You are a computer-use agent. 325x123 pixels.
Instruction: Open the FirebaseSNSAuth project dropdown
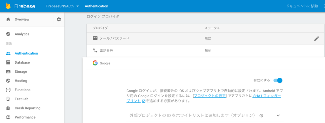63,6
